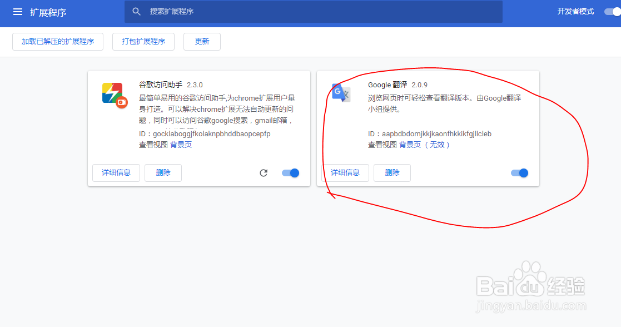This screenshot has width=621, height=327.
Task: Focus the 搜索扩展程序 search field
Action: [x=313, y=12]
